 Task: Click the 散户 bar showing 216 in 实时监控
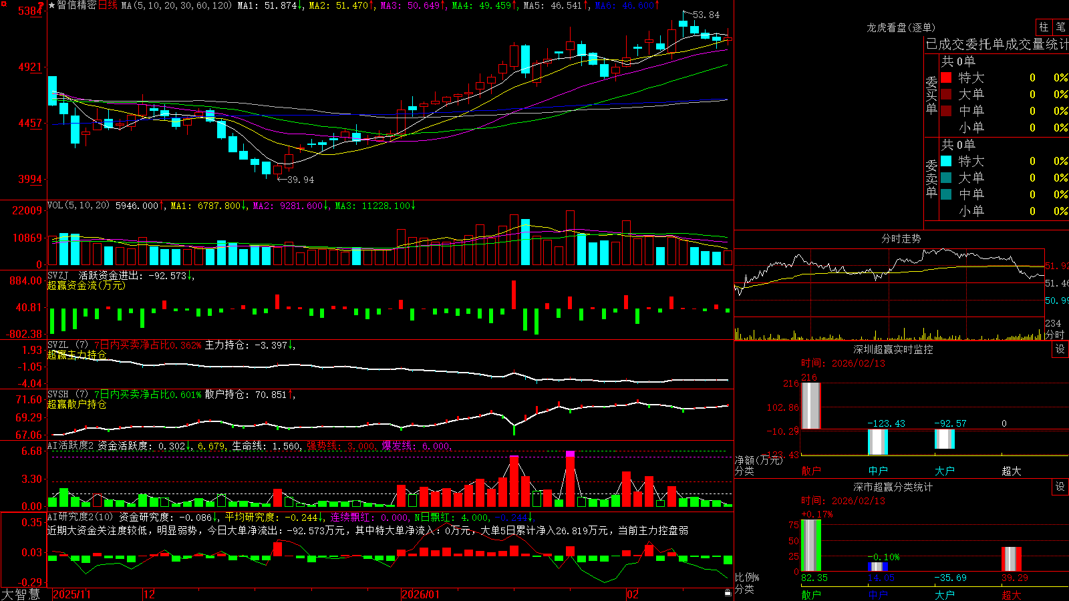(810, 405)
